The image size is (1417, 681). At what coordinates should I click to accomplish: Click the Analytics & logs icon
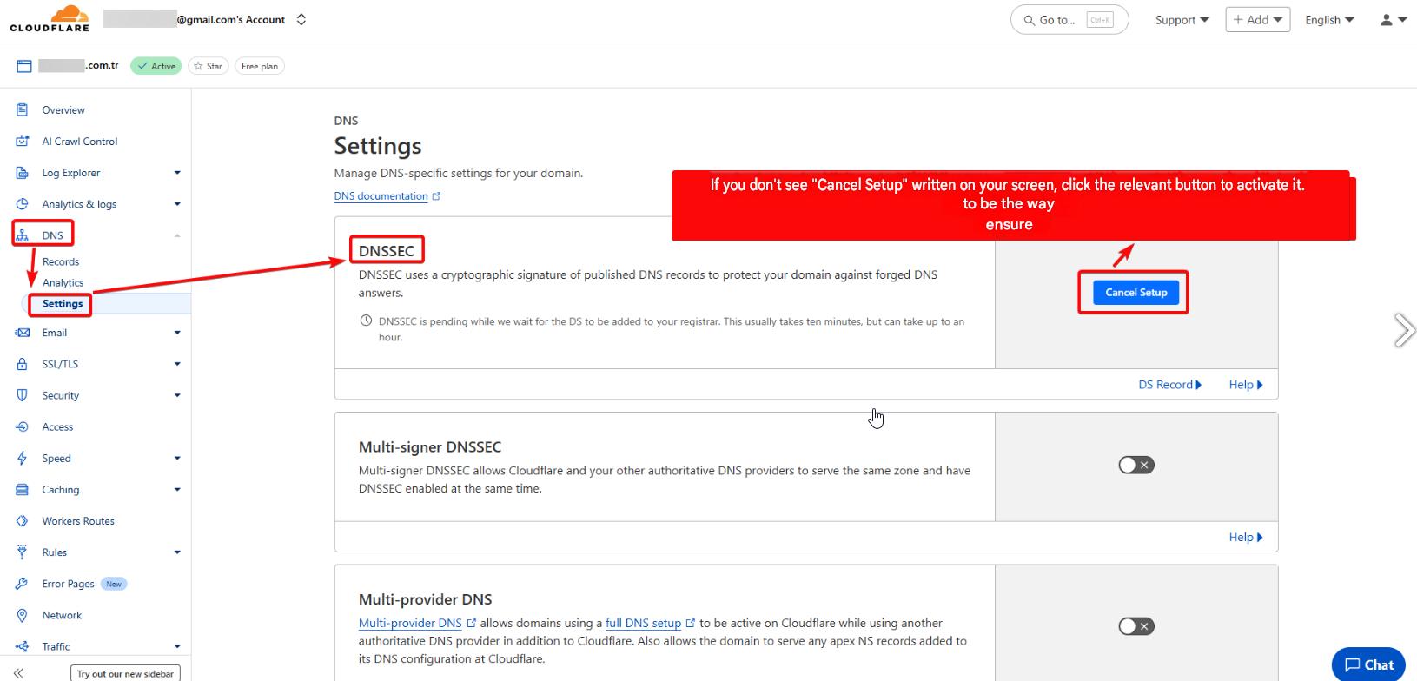[23, 203]
